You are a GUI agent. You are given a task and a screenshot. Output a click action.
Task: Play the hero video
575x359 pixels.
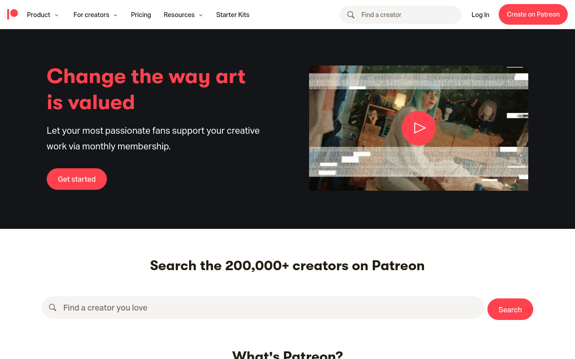[419, 128]
